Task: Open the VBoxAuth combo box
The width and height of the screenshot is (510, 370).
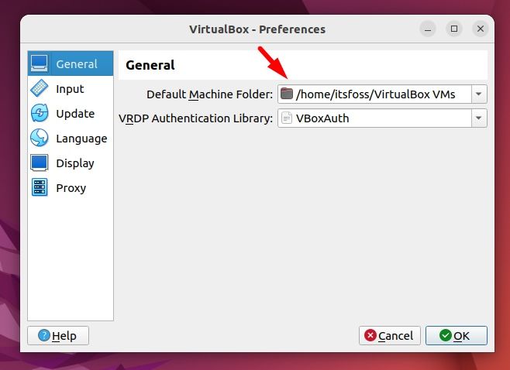Action: [x=382, y=118]
